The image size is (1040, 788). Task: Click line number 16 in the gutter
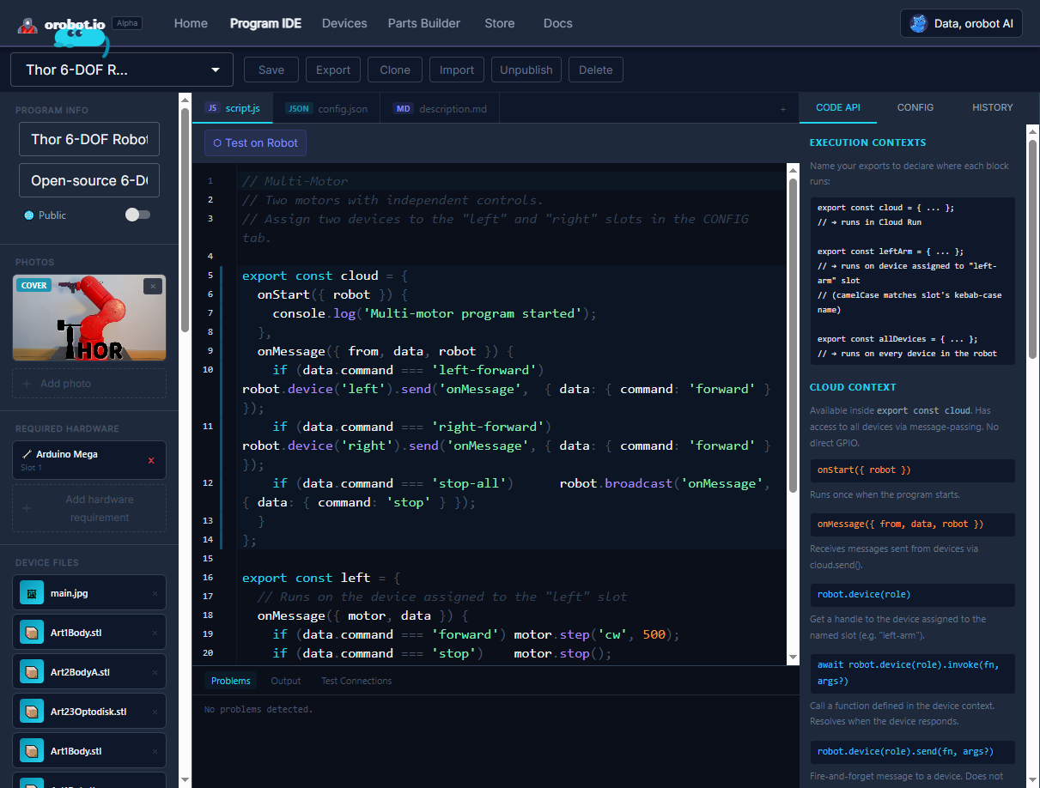(209, 578)
